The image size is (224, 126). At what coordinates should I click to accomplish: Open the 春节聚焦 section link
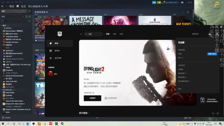pos(84,113)
